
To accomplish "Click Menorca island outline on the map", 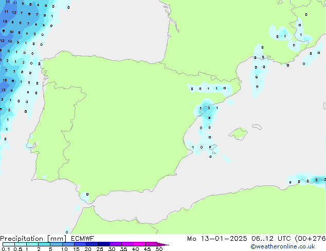I will pyautogui.click(x=257, y=127).
